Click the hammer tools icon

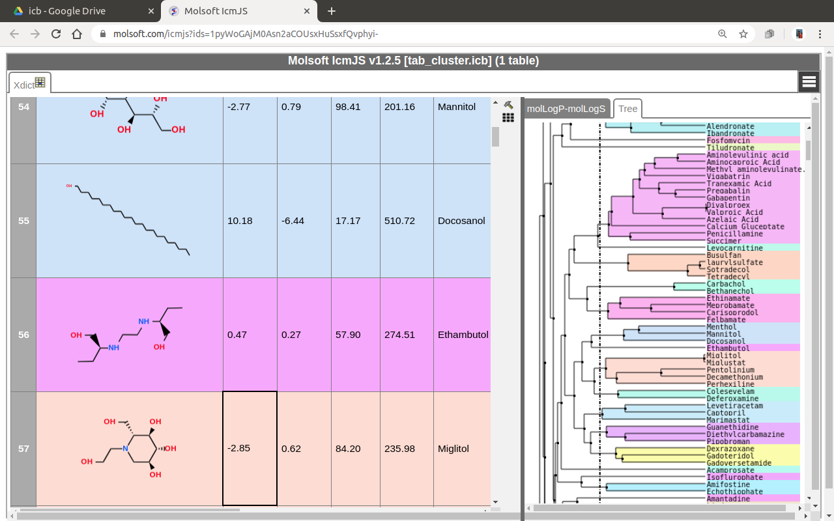508,105
